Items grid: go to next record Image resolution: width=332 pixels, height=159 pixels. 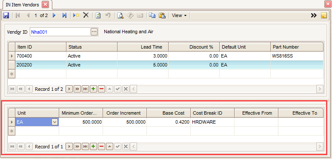tap(69, 89)
